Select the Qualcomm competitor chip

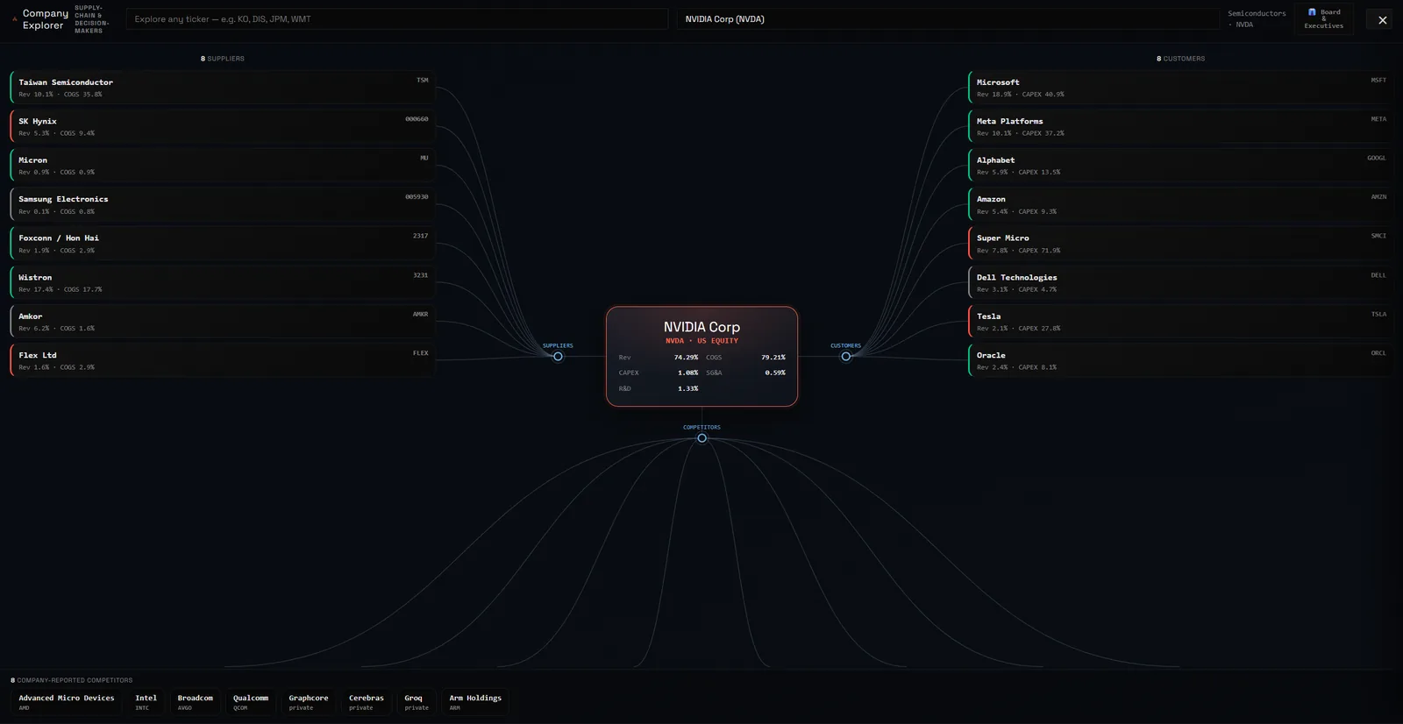click(x=251, y=702)
